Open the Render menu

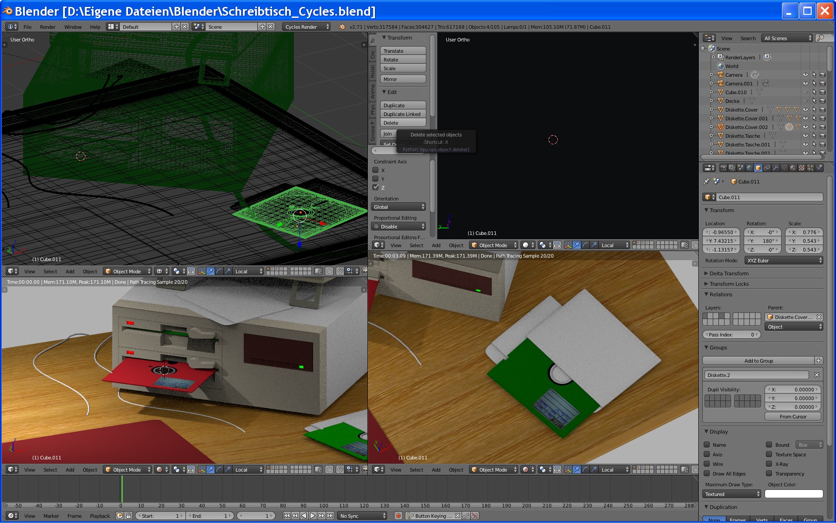tap(47, 27)
